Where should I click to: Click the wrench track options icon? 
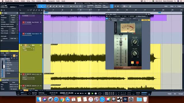coord(20,10)
